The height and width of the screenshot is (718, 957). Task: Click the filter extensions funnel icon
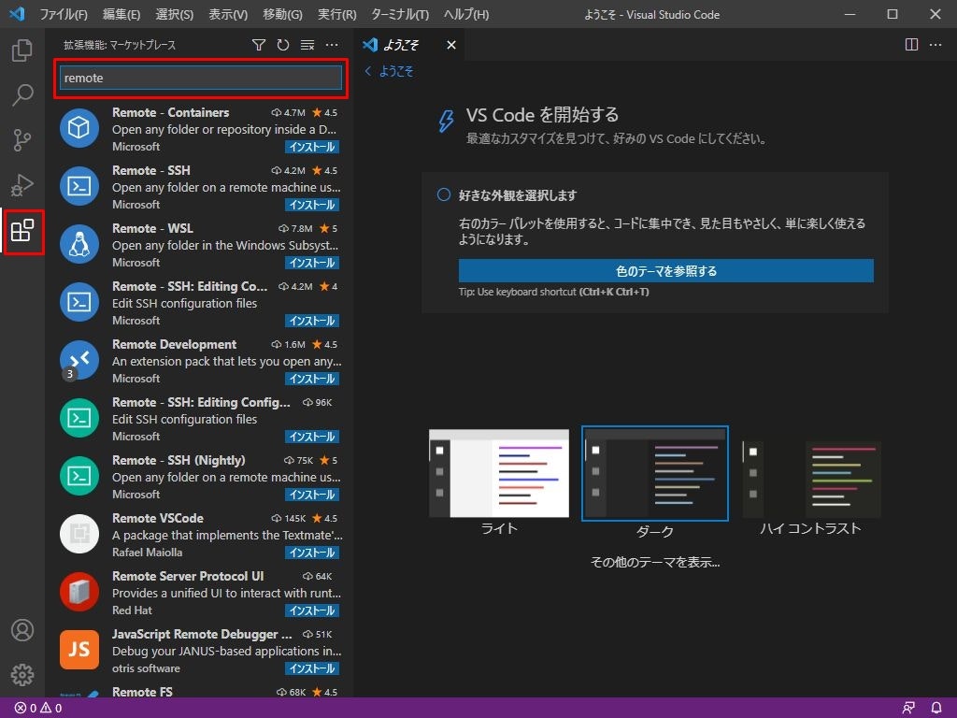[x=259, y=45]
